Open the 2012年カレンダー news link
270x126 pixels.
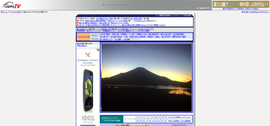point(140,21)
